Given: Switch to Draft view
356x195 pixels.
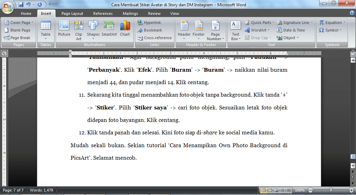Looking at the screenshot, I should [x=289, y=190].
